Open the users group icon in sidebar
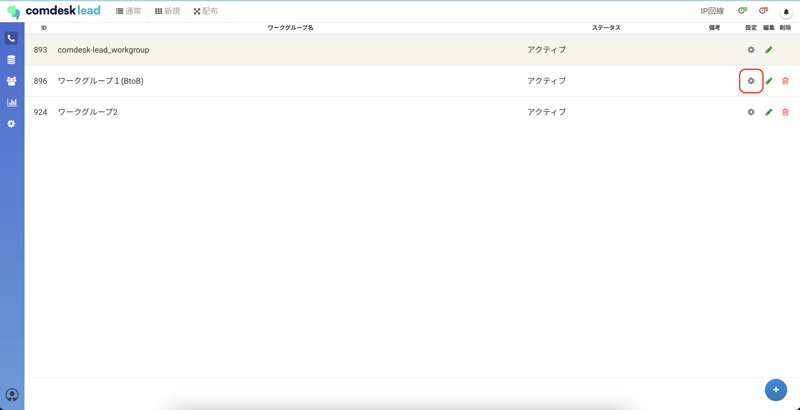This screenshot has width=800, height=410. click(11, 81)
